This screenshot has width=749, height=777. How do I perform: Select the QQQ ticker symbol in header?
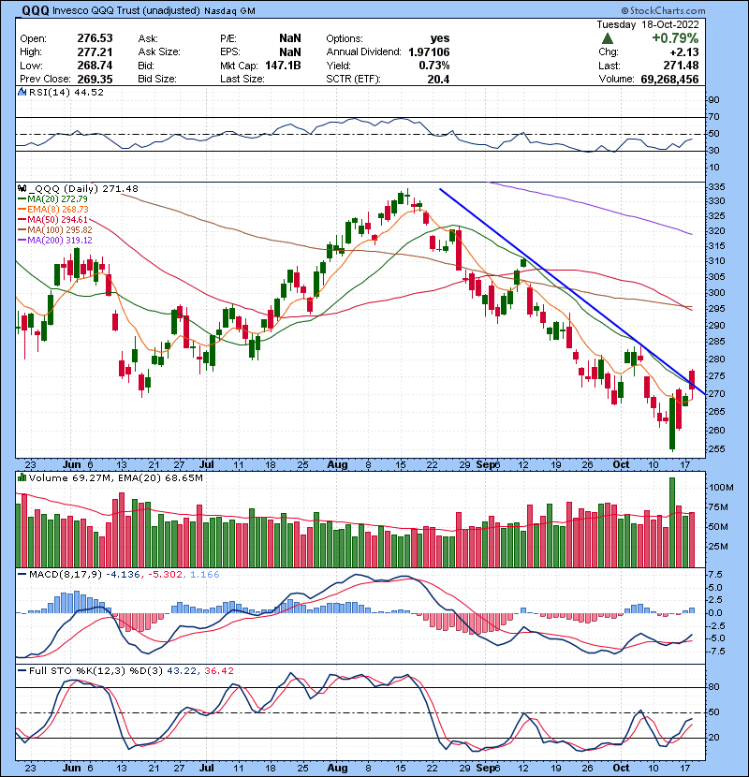36,10
